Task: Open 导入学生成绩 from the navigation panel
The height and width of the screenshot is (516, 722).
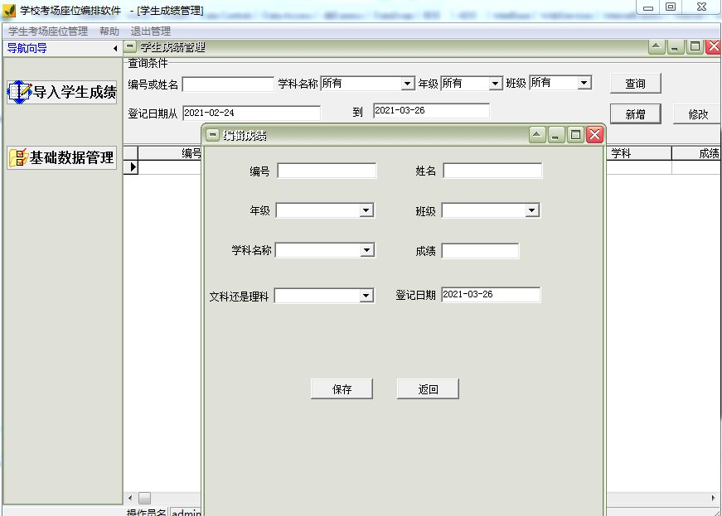Action: tap(61, 92)
